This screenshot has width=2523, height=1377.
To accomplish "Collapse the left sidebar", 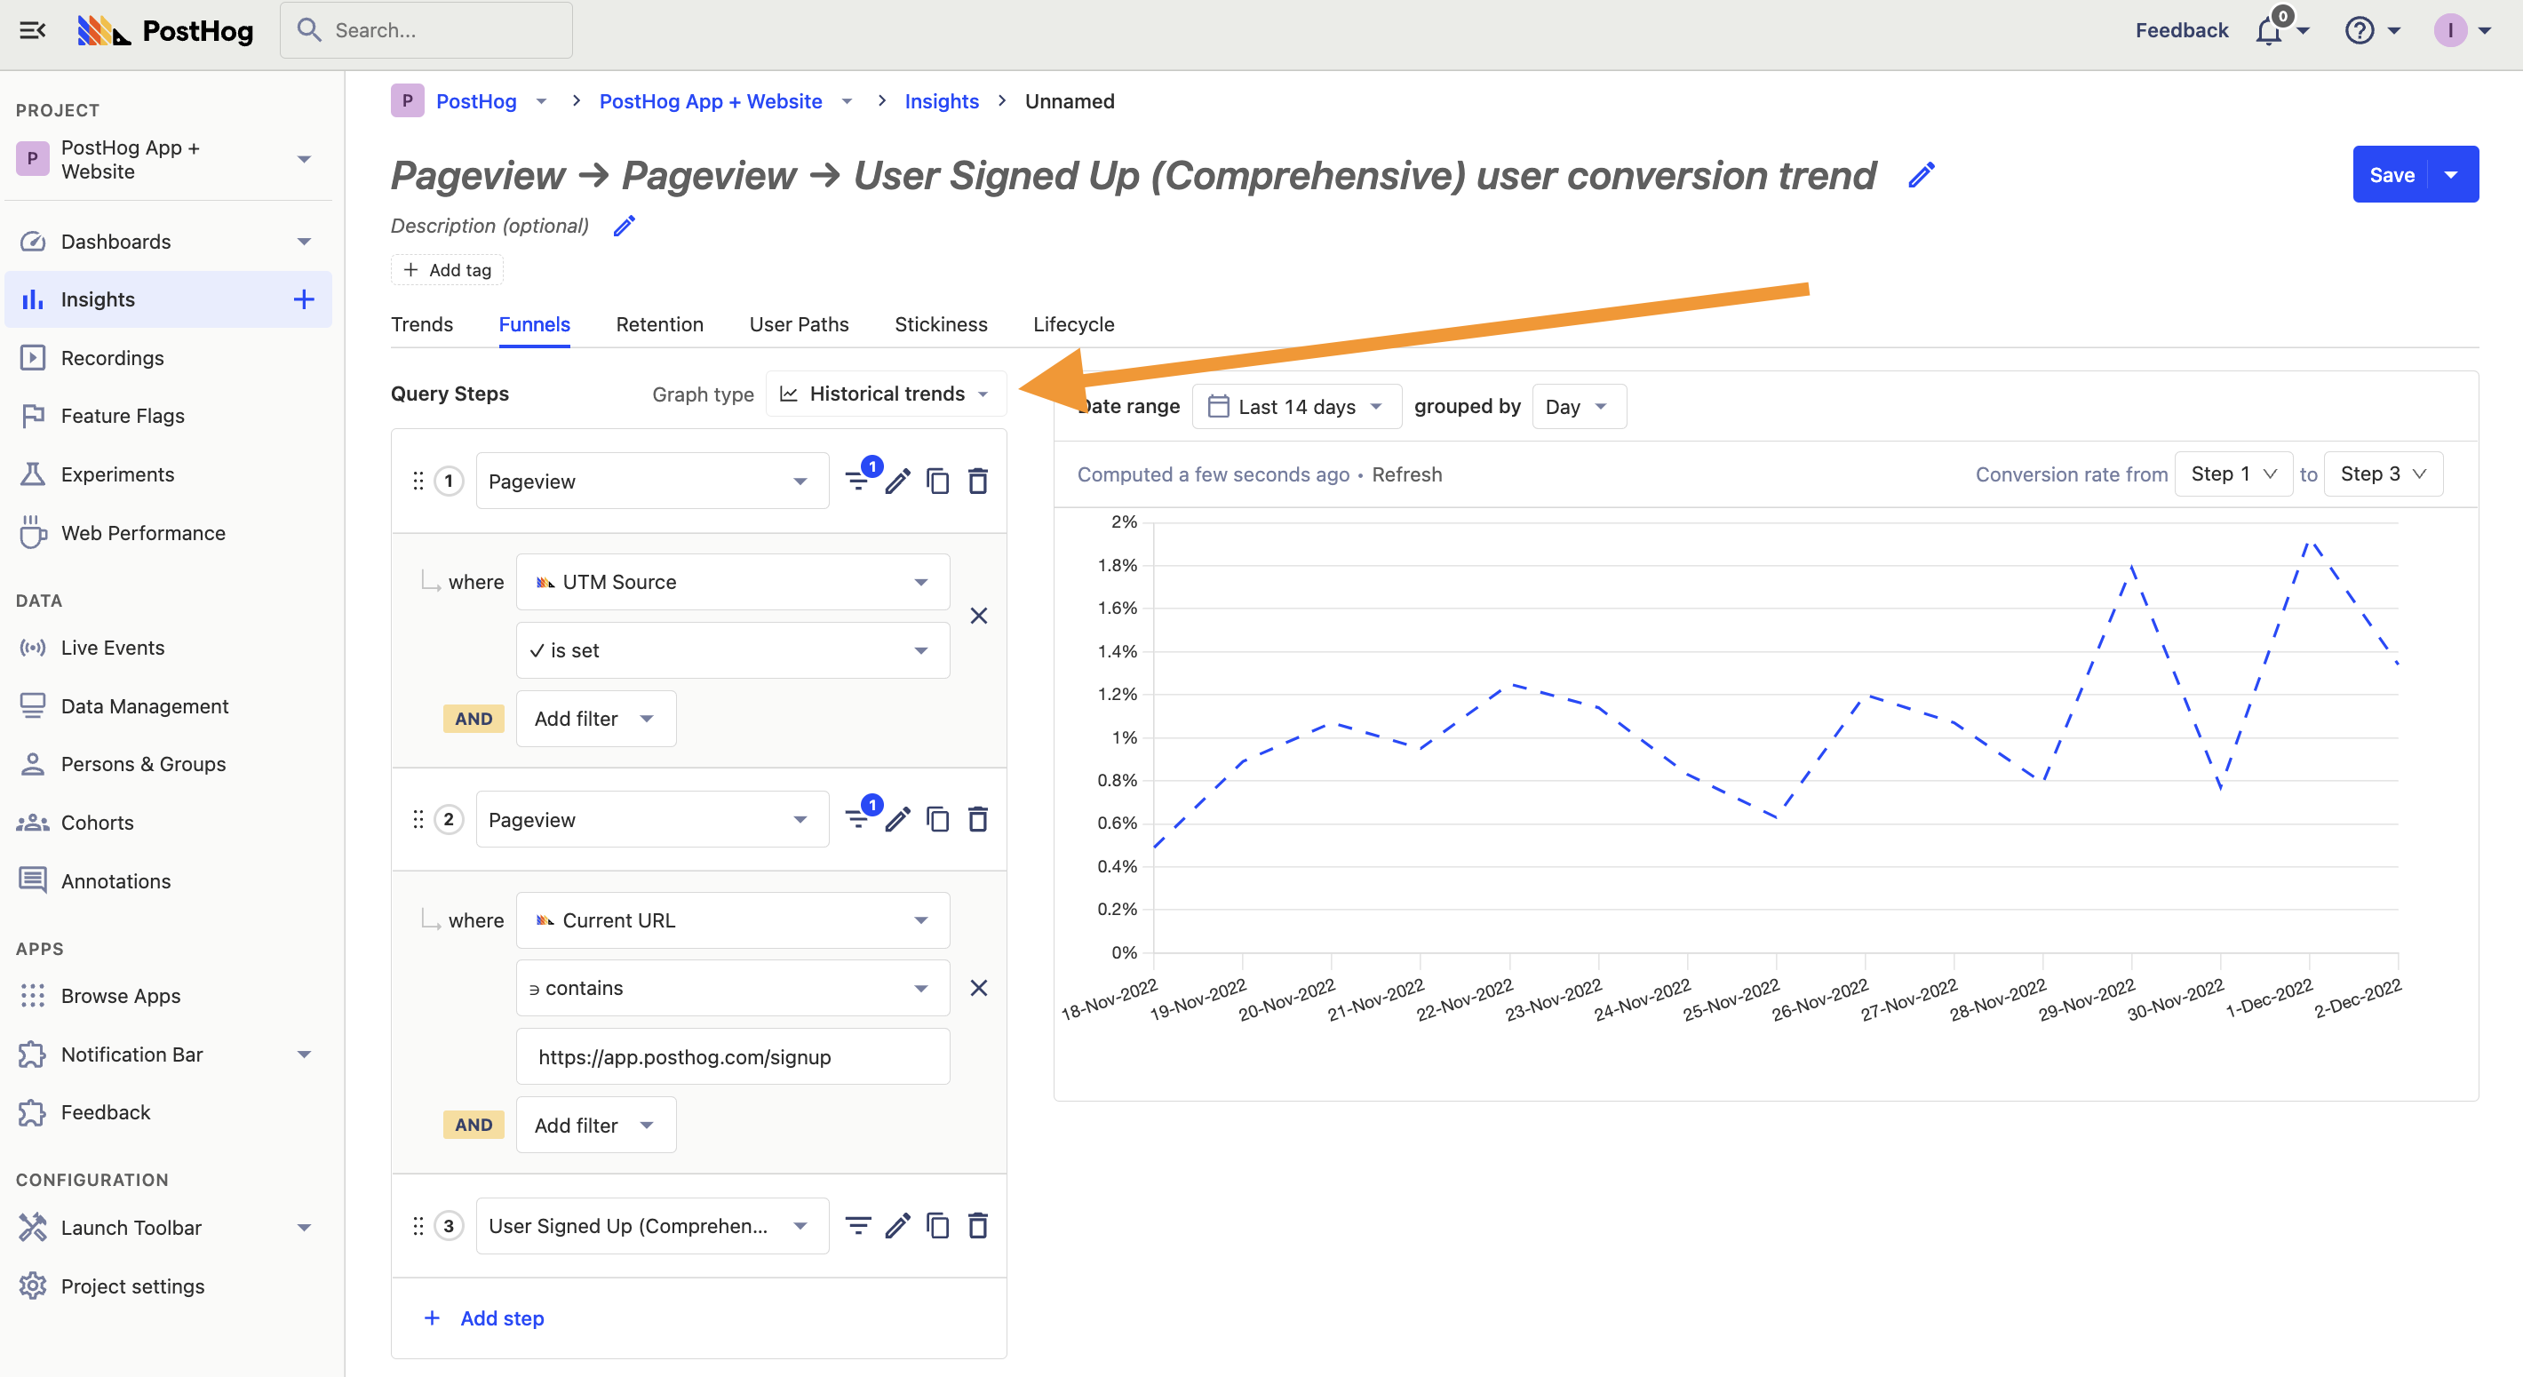I will pos(32,30).
